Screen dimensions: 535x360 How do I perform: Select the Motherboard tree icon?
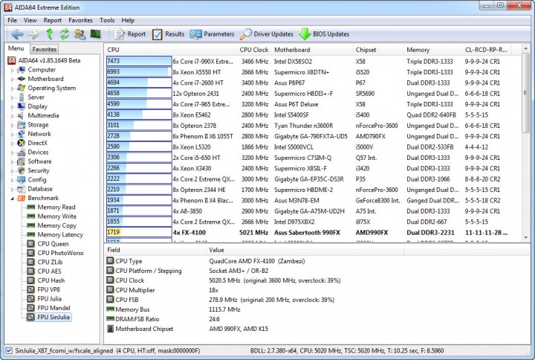tap(22, 79)
